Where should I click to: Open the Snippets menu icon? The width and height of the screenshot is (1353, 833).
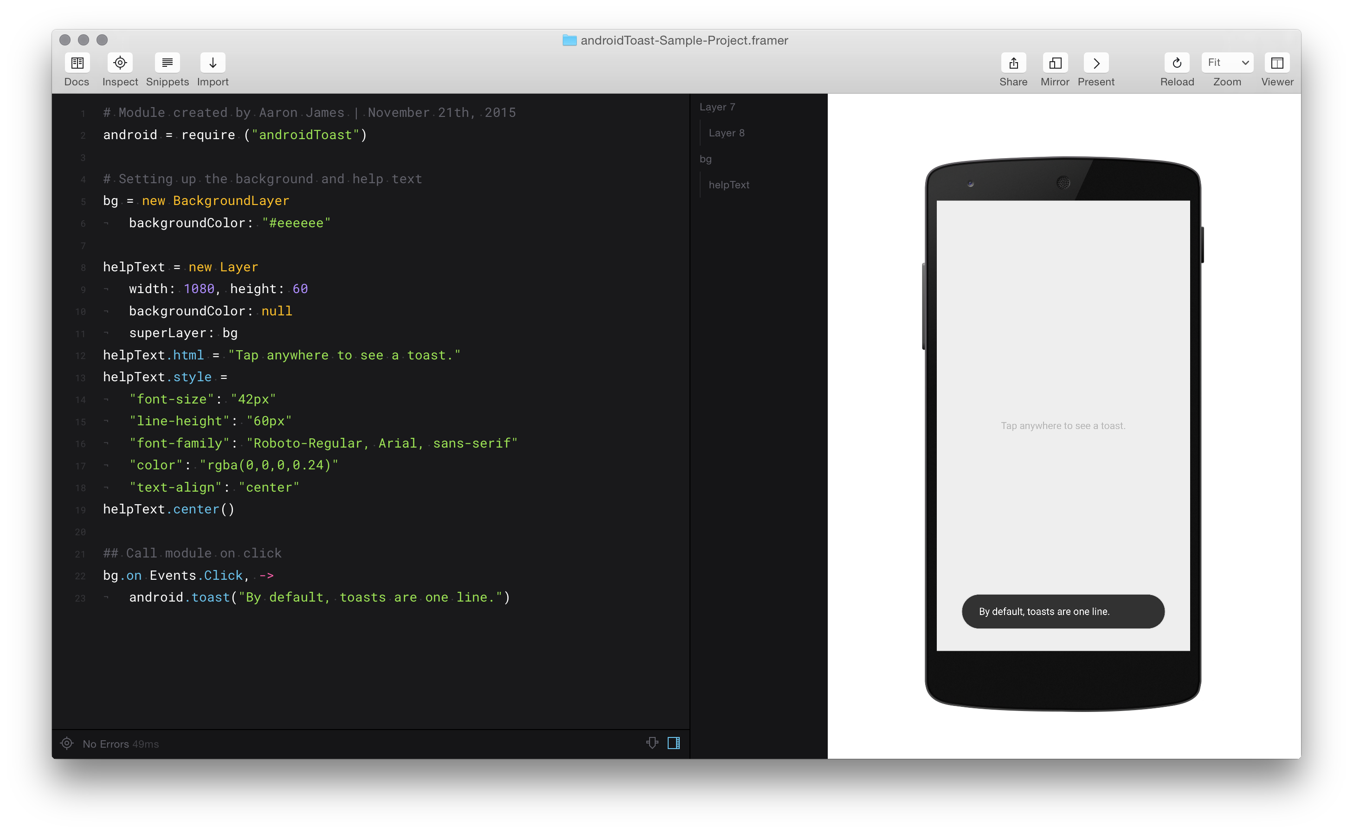(167, 63)
